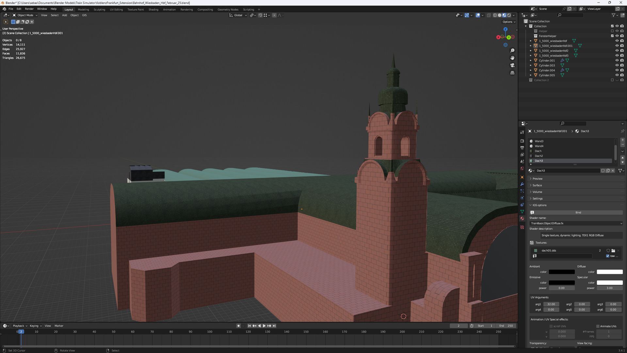Open the Material properties tab

(x=522, y=218)
